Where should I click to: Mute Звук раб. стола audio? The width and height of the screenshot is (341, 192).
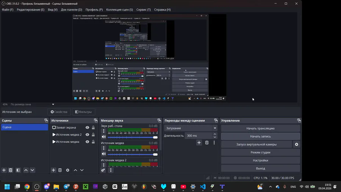pyautogui.click(x=104, y=137)
